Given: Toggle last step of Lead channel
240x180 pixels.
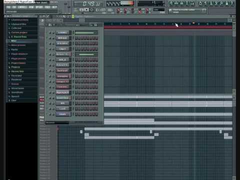Looking at the screenshot, I should pos(96,109).
